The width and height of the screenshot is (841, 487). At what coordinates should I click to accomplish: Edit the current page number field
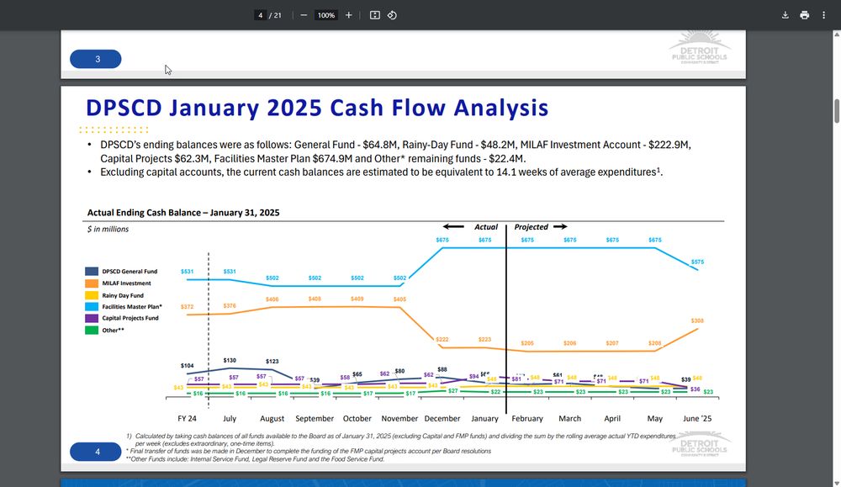point(260,15)
